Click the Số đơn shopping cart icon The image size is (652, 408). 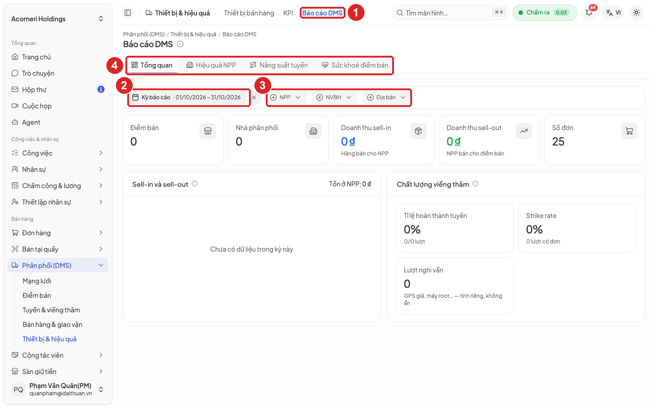(x=629, y=131)
